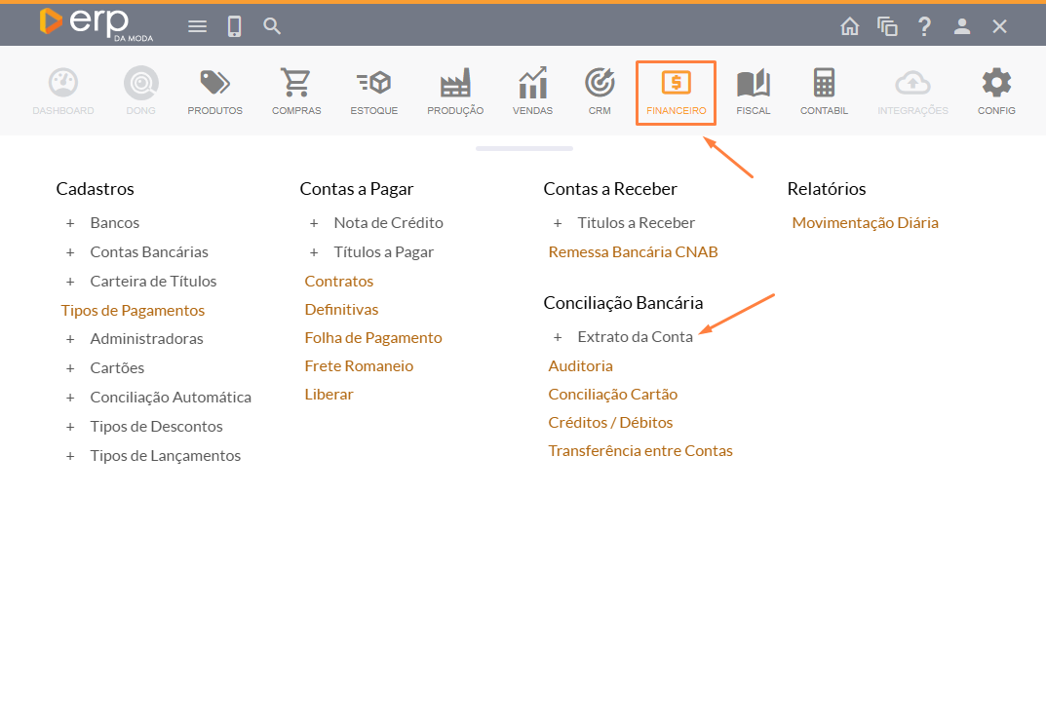Image resolution: width=1046 pixels, height=723 pixels.
Task: Expand Extrato da Conta entry
Action: click(635, 337)
